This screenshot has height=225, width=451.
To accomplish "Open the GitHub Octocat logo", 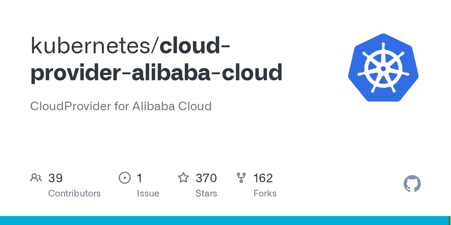I will (412, 184).
